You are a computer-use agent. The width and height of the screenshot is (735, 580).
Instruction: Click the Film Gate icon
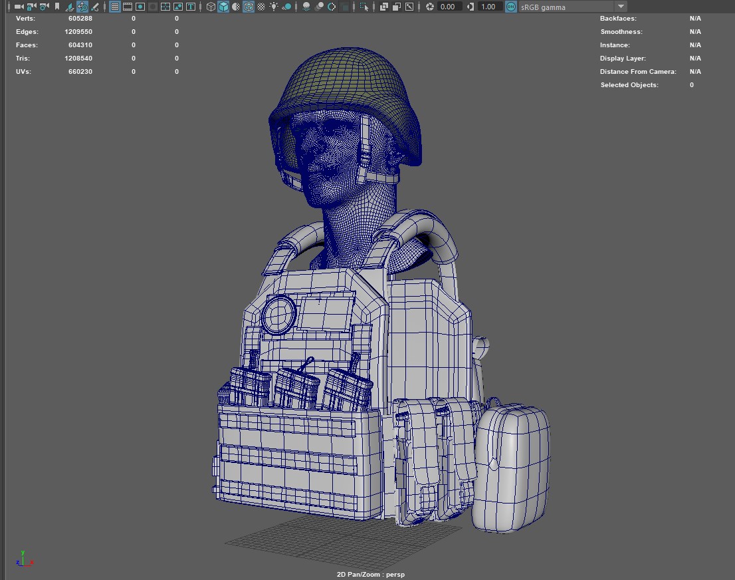coord(128,7)
